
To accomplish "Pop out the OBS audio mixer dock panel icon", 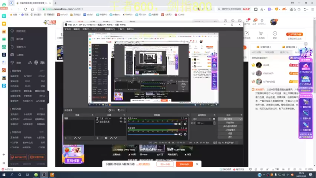I will click(x=188, y=115).
